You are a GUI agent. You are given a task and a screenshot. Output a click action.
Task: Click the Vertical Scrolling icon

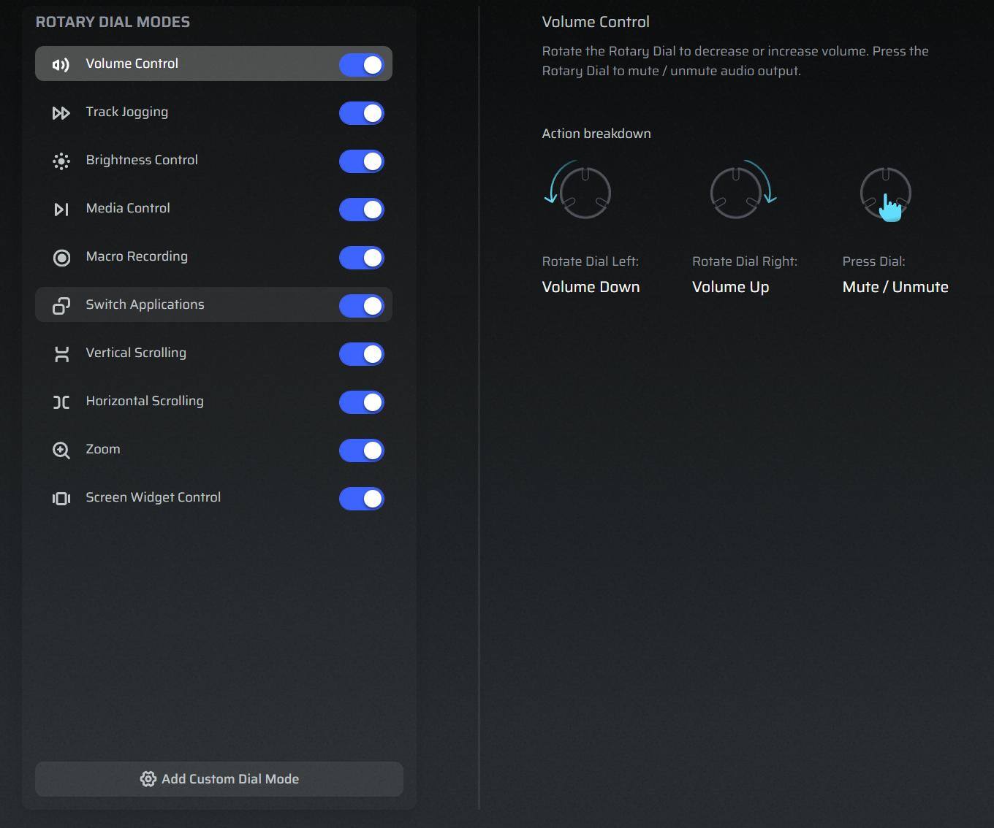pos(61,353)
